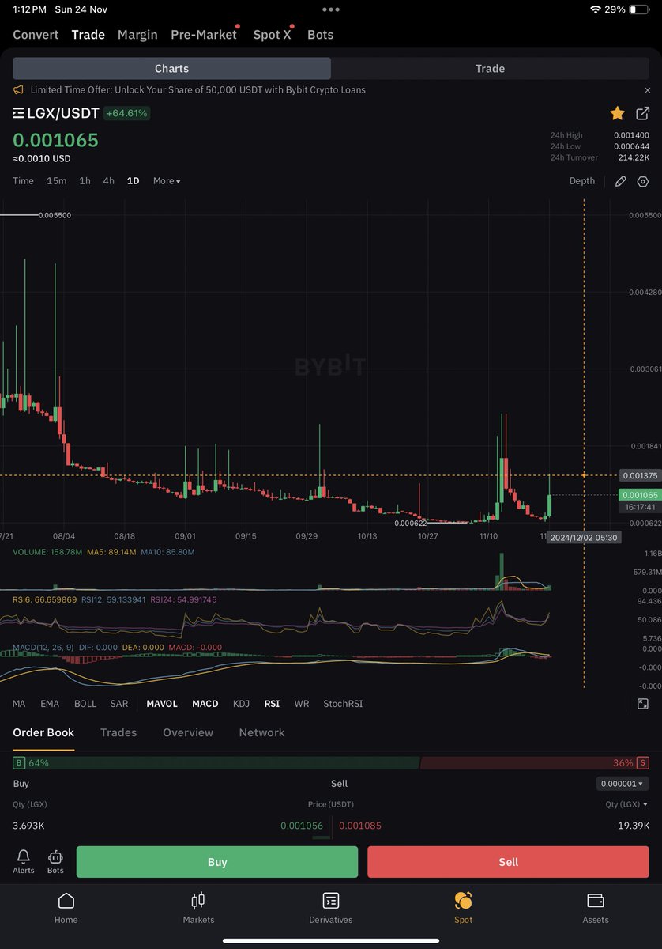Tap the bid price 0.001056
Viewport: 662px width, 949px height.
click(x=302, y=826)
